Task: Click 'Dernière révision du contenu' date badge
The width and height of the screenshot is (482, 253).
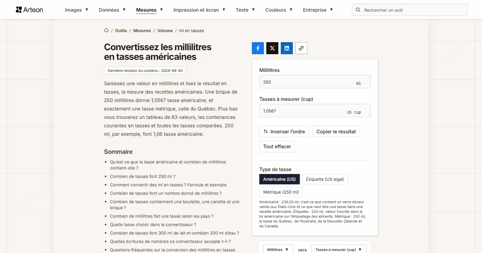Action: 145,70
